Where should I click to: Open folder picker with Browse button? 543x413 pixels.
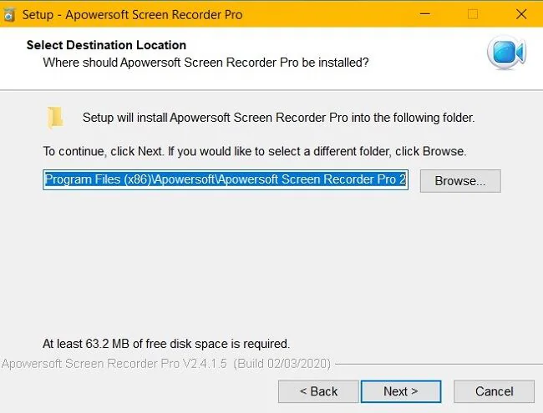tap(460, 181)
